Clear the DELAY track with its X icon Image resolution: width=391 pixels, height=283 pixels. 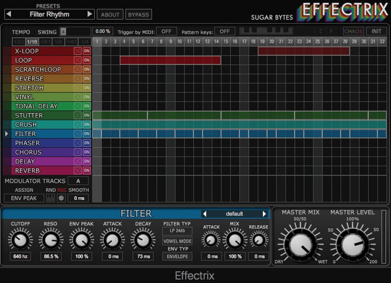point(77,161)
